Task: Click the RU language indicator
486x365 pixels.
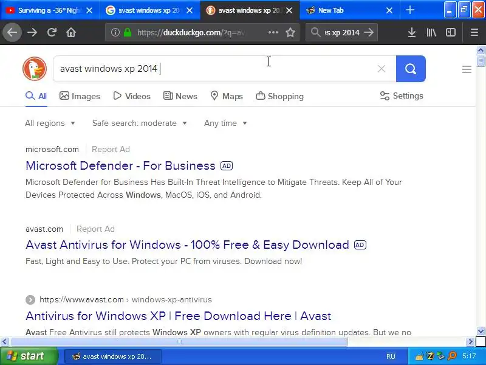Action: coord(391,356)
